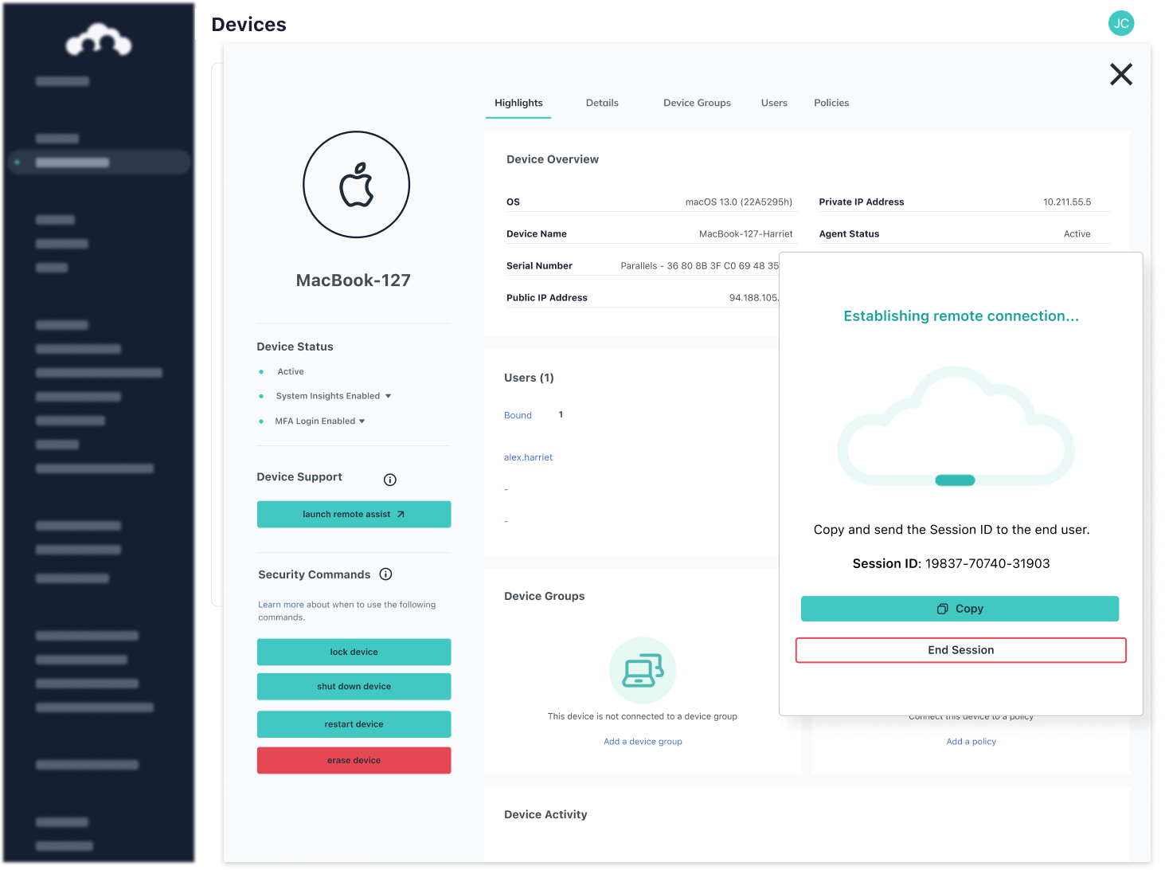This screenshot has width=1165, height=870.
Task: Expand the MFA Login Enabled dropdown
Action: (362, 421)
